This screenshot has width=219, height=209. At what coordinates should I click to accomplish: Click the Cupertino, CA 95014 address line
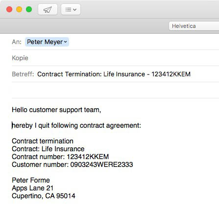tap(44, 196)
